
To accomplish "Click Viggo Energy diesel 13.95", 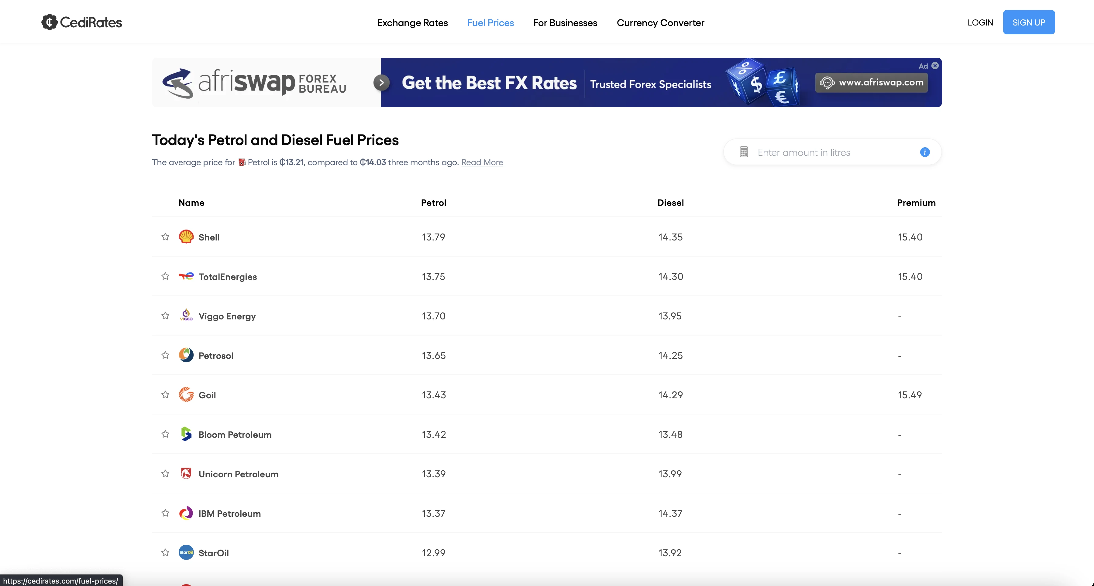I will point(670,316).
